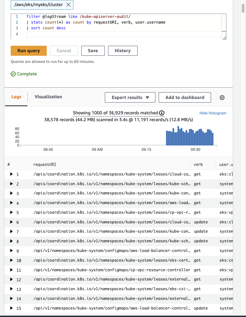Click the update verb in row 6
The image size is (246, 317).
(x=201, y=222)
